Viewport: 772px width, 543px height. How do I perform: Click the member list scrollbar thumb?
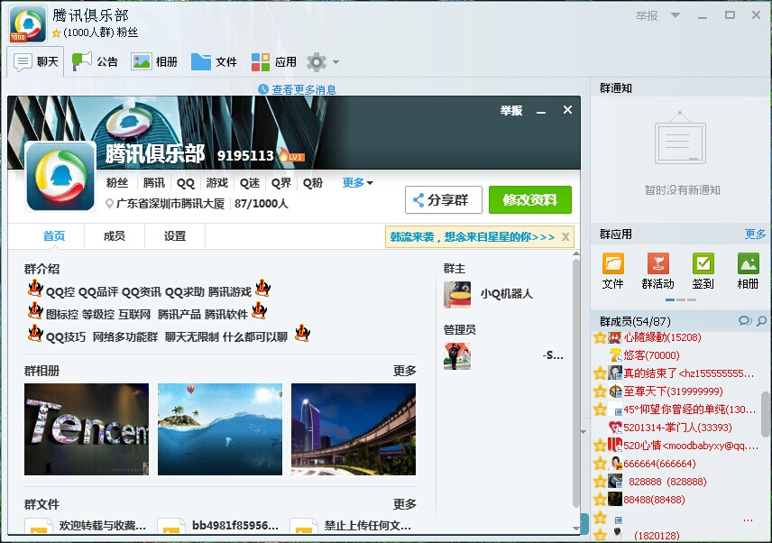point(766,414)
